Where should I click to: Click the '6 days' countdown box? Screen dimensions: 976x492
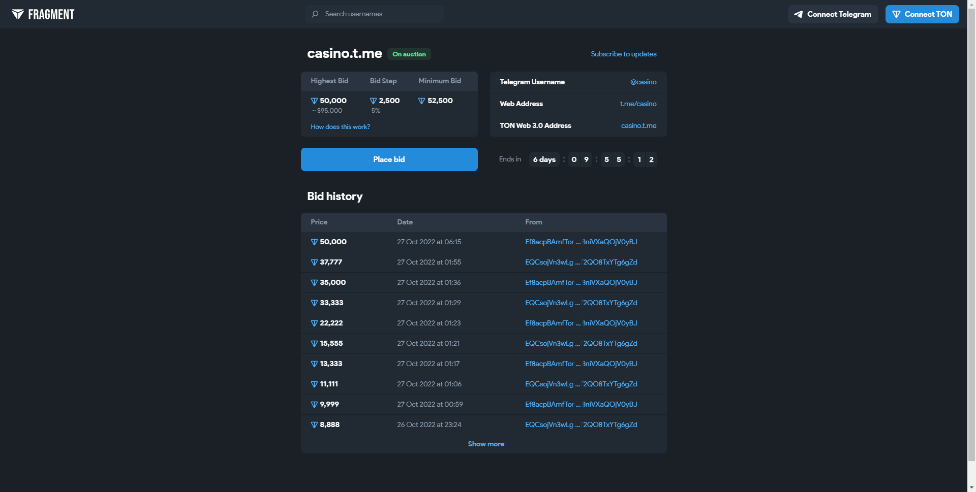[x=544, y=159]
